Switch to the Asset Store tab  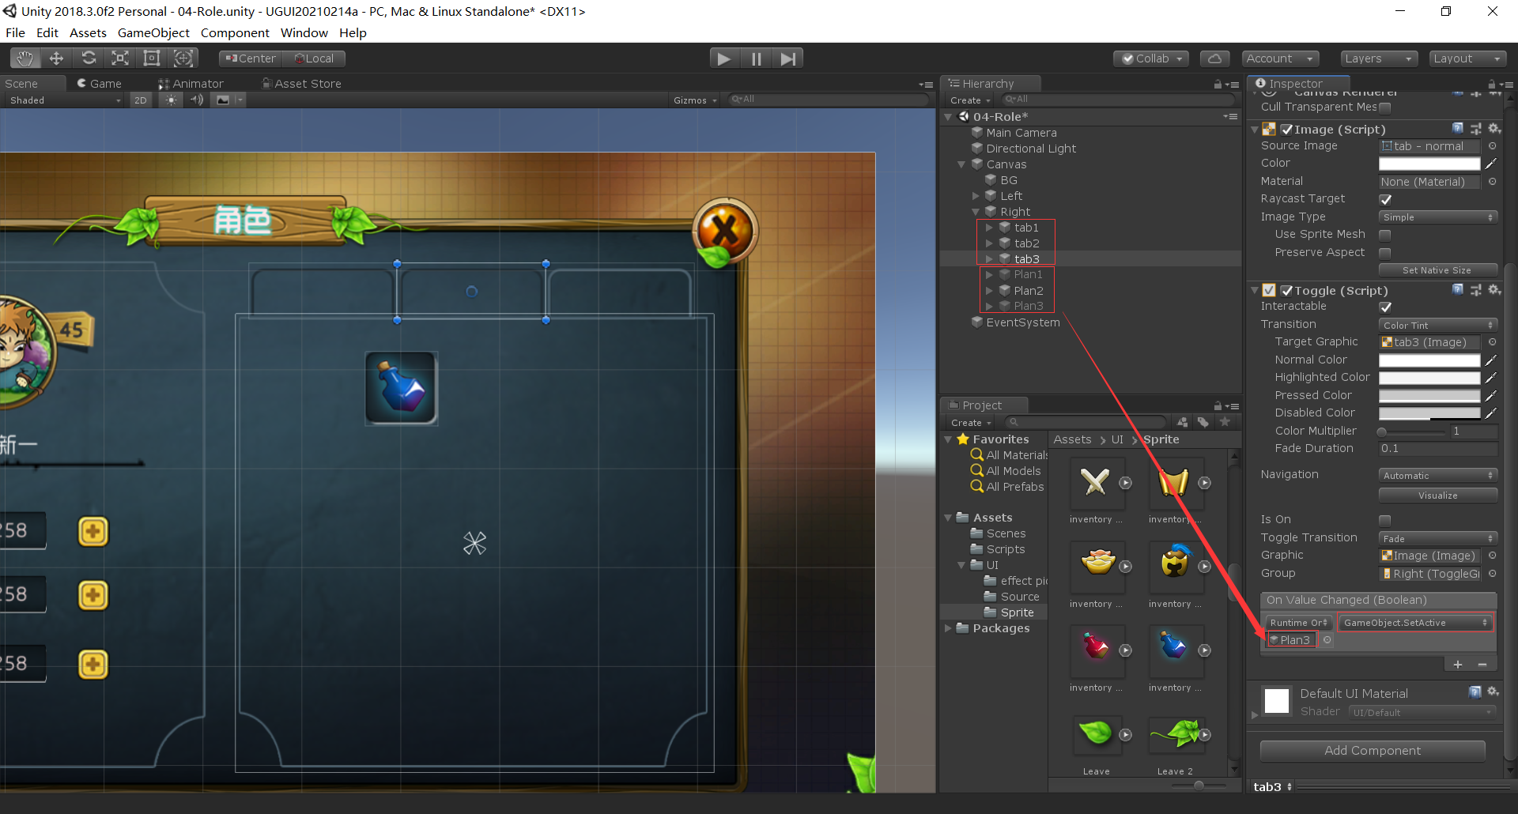302,84
